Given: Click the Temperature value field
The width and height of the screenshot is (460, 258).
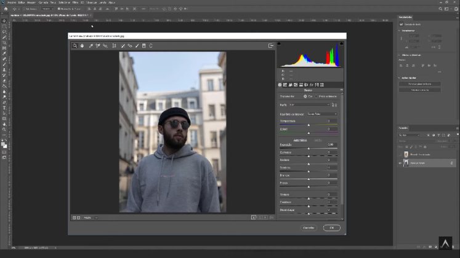Looking at the screenshot, I should (331, 121).
